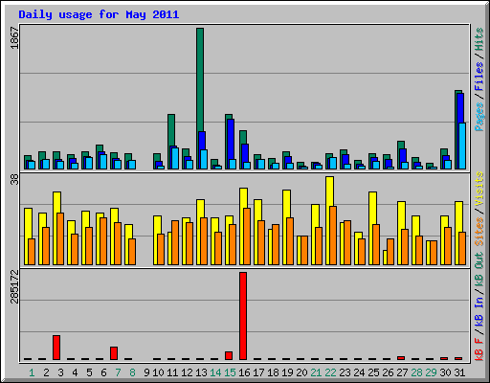Click the "kB F" legend label
This screenshot has height=383, width=490.
[479, 349]
